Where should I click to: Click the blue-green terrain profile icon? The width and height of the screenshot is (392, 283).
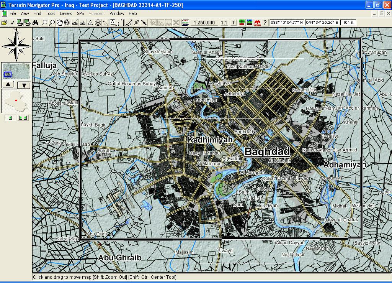click(250, 23)
